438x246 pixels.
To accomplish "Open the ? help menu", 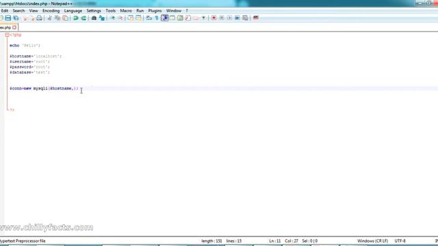I will [187, 11].
